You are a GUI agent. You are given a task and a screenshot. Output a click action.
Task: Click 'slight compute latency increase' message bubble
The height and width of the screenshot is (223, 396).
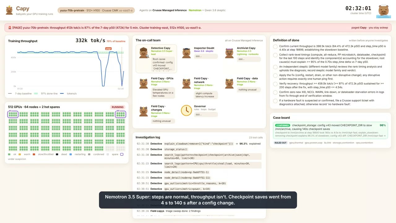(206, 94)
